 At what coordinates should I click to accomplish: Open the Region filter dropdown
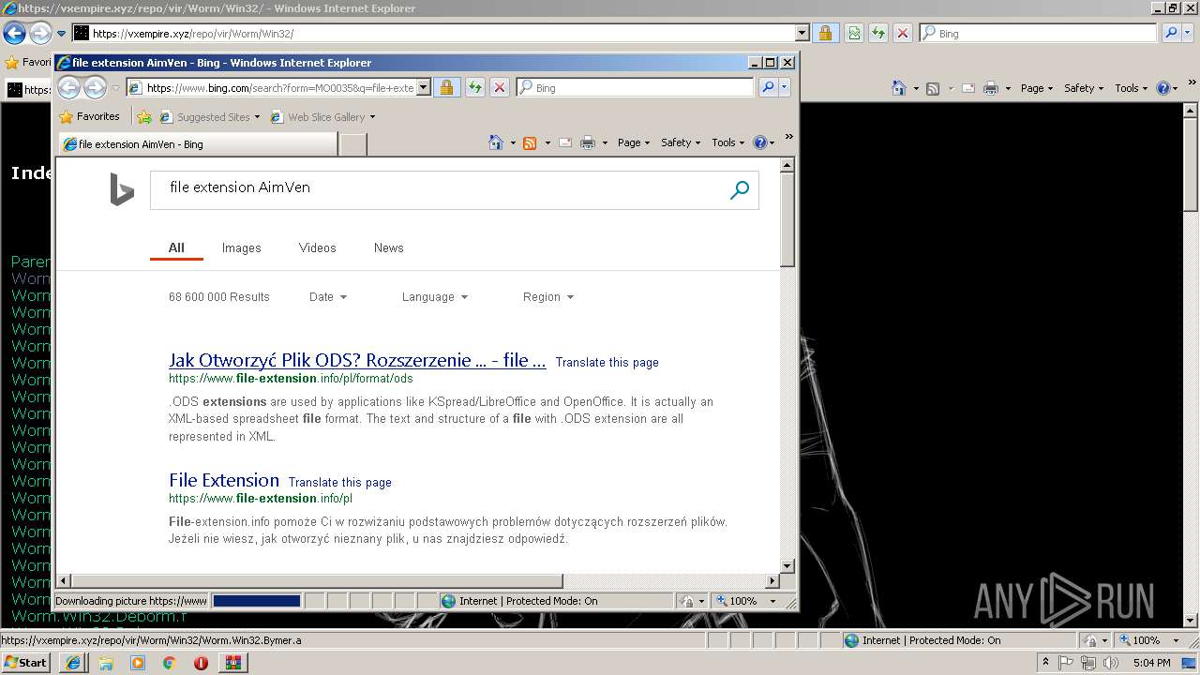tap(548, 296)
